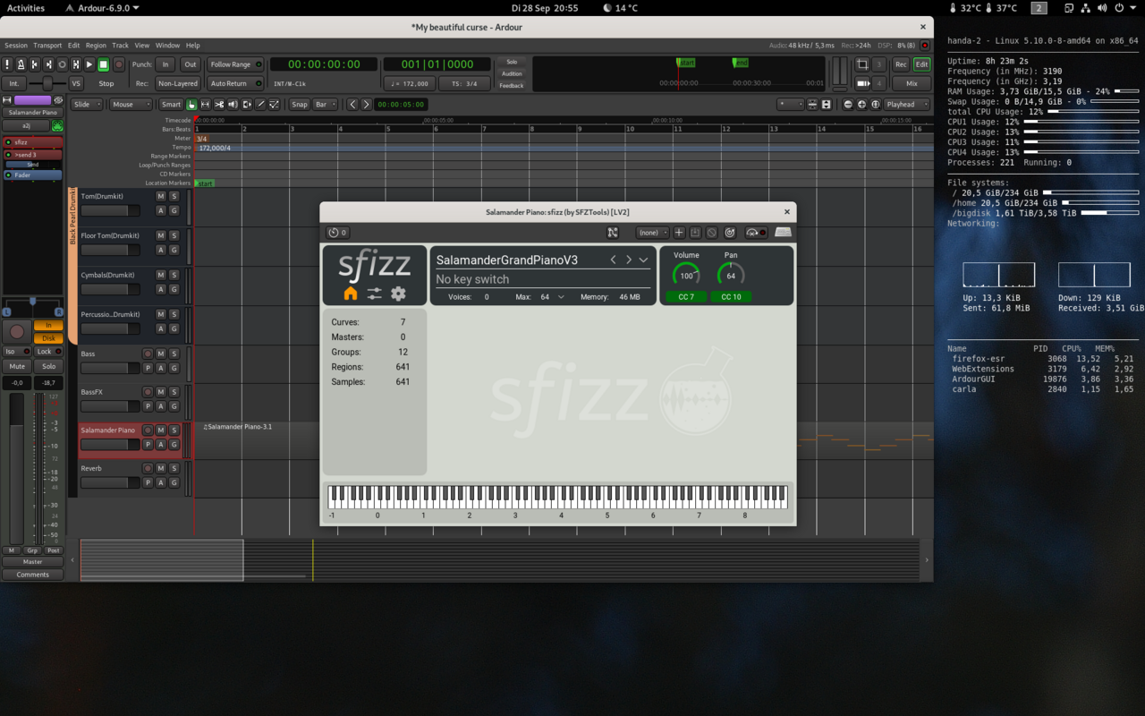This screenshot has width=1145, height=716.
Task: Select the Draw pencil tool
Action: pos(260,105)
